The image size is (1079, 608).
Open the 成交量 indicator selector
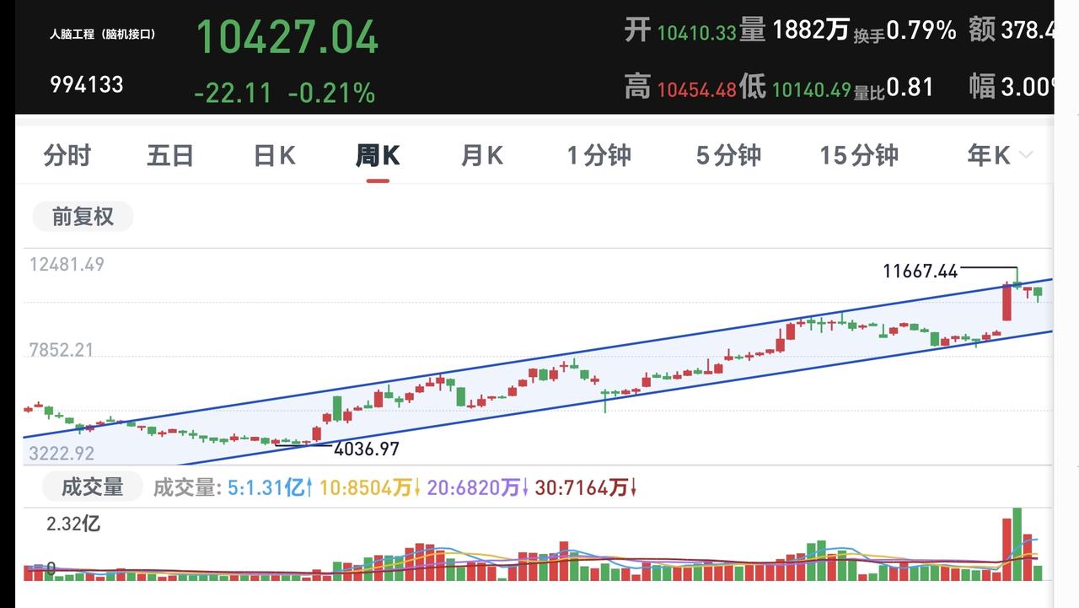[x=93, y=487]
